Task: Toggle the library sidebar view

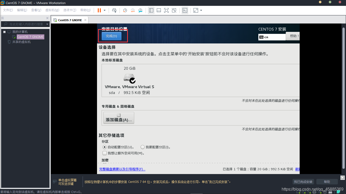Action: pyautogui.click(x=151, y=10)
